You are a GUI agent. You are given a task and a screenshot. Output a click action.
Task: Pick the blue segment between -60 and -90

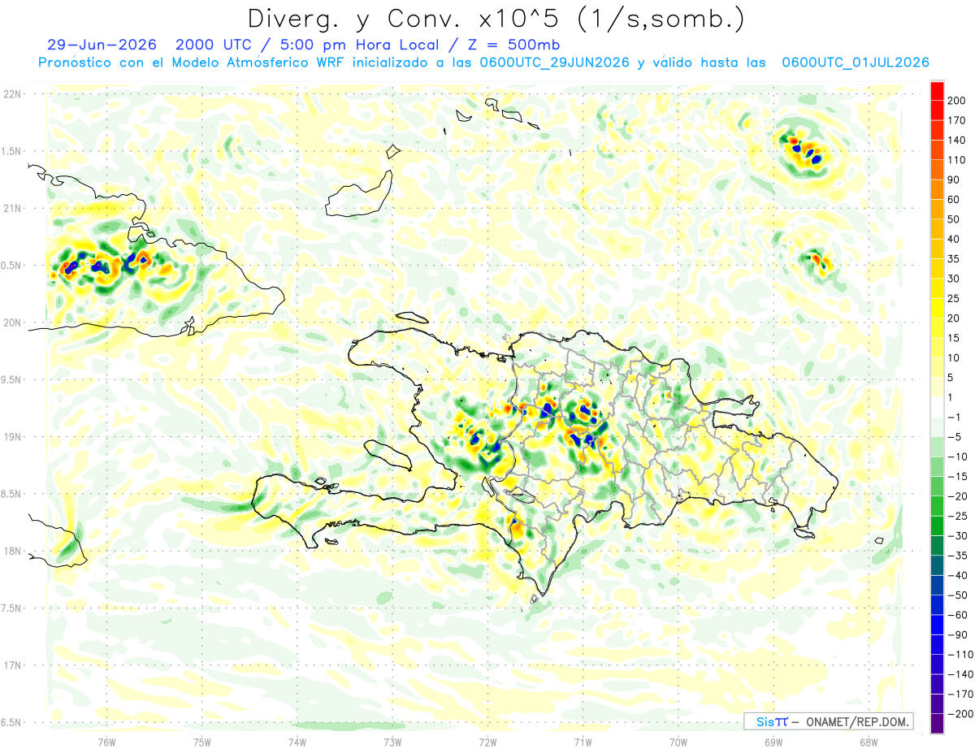click(937, 625)
